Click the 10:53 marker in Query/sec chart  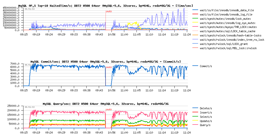109,110
